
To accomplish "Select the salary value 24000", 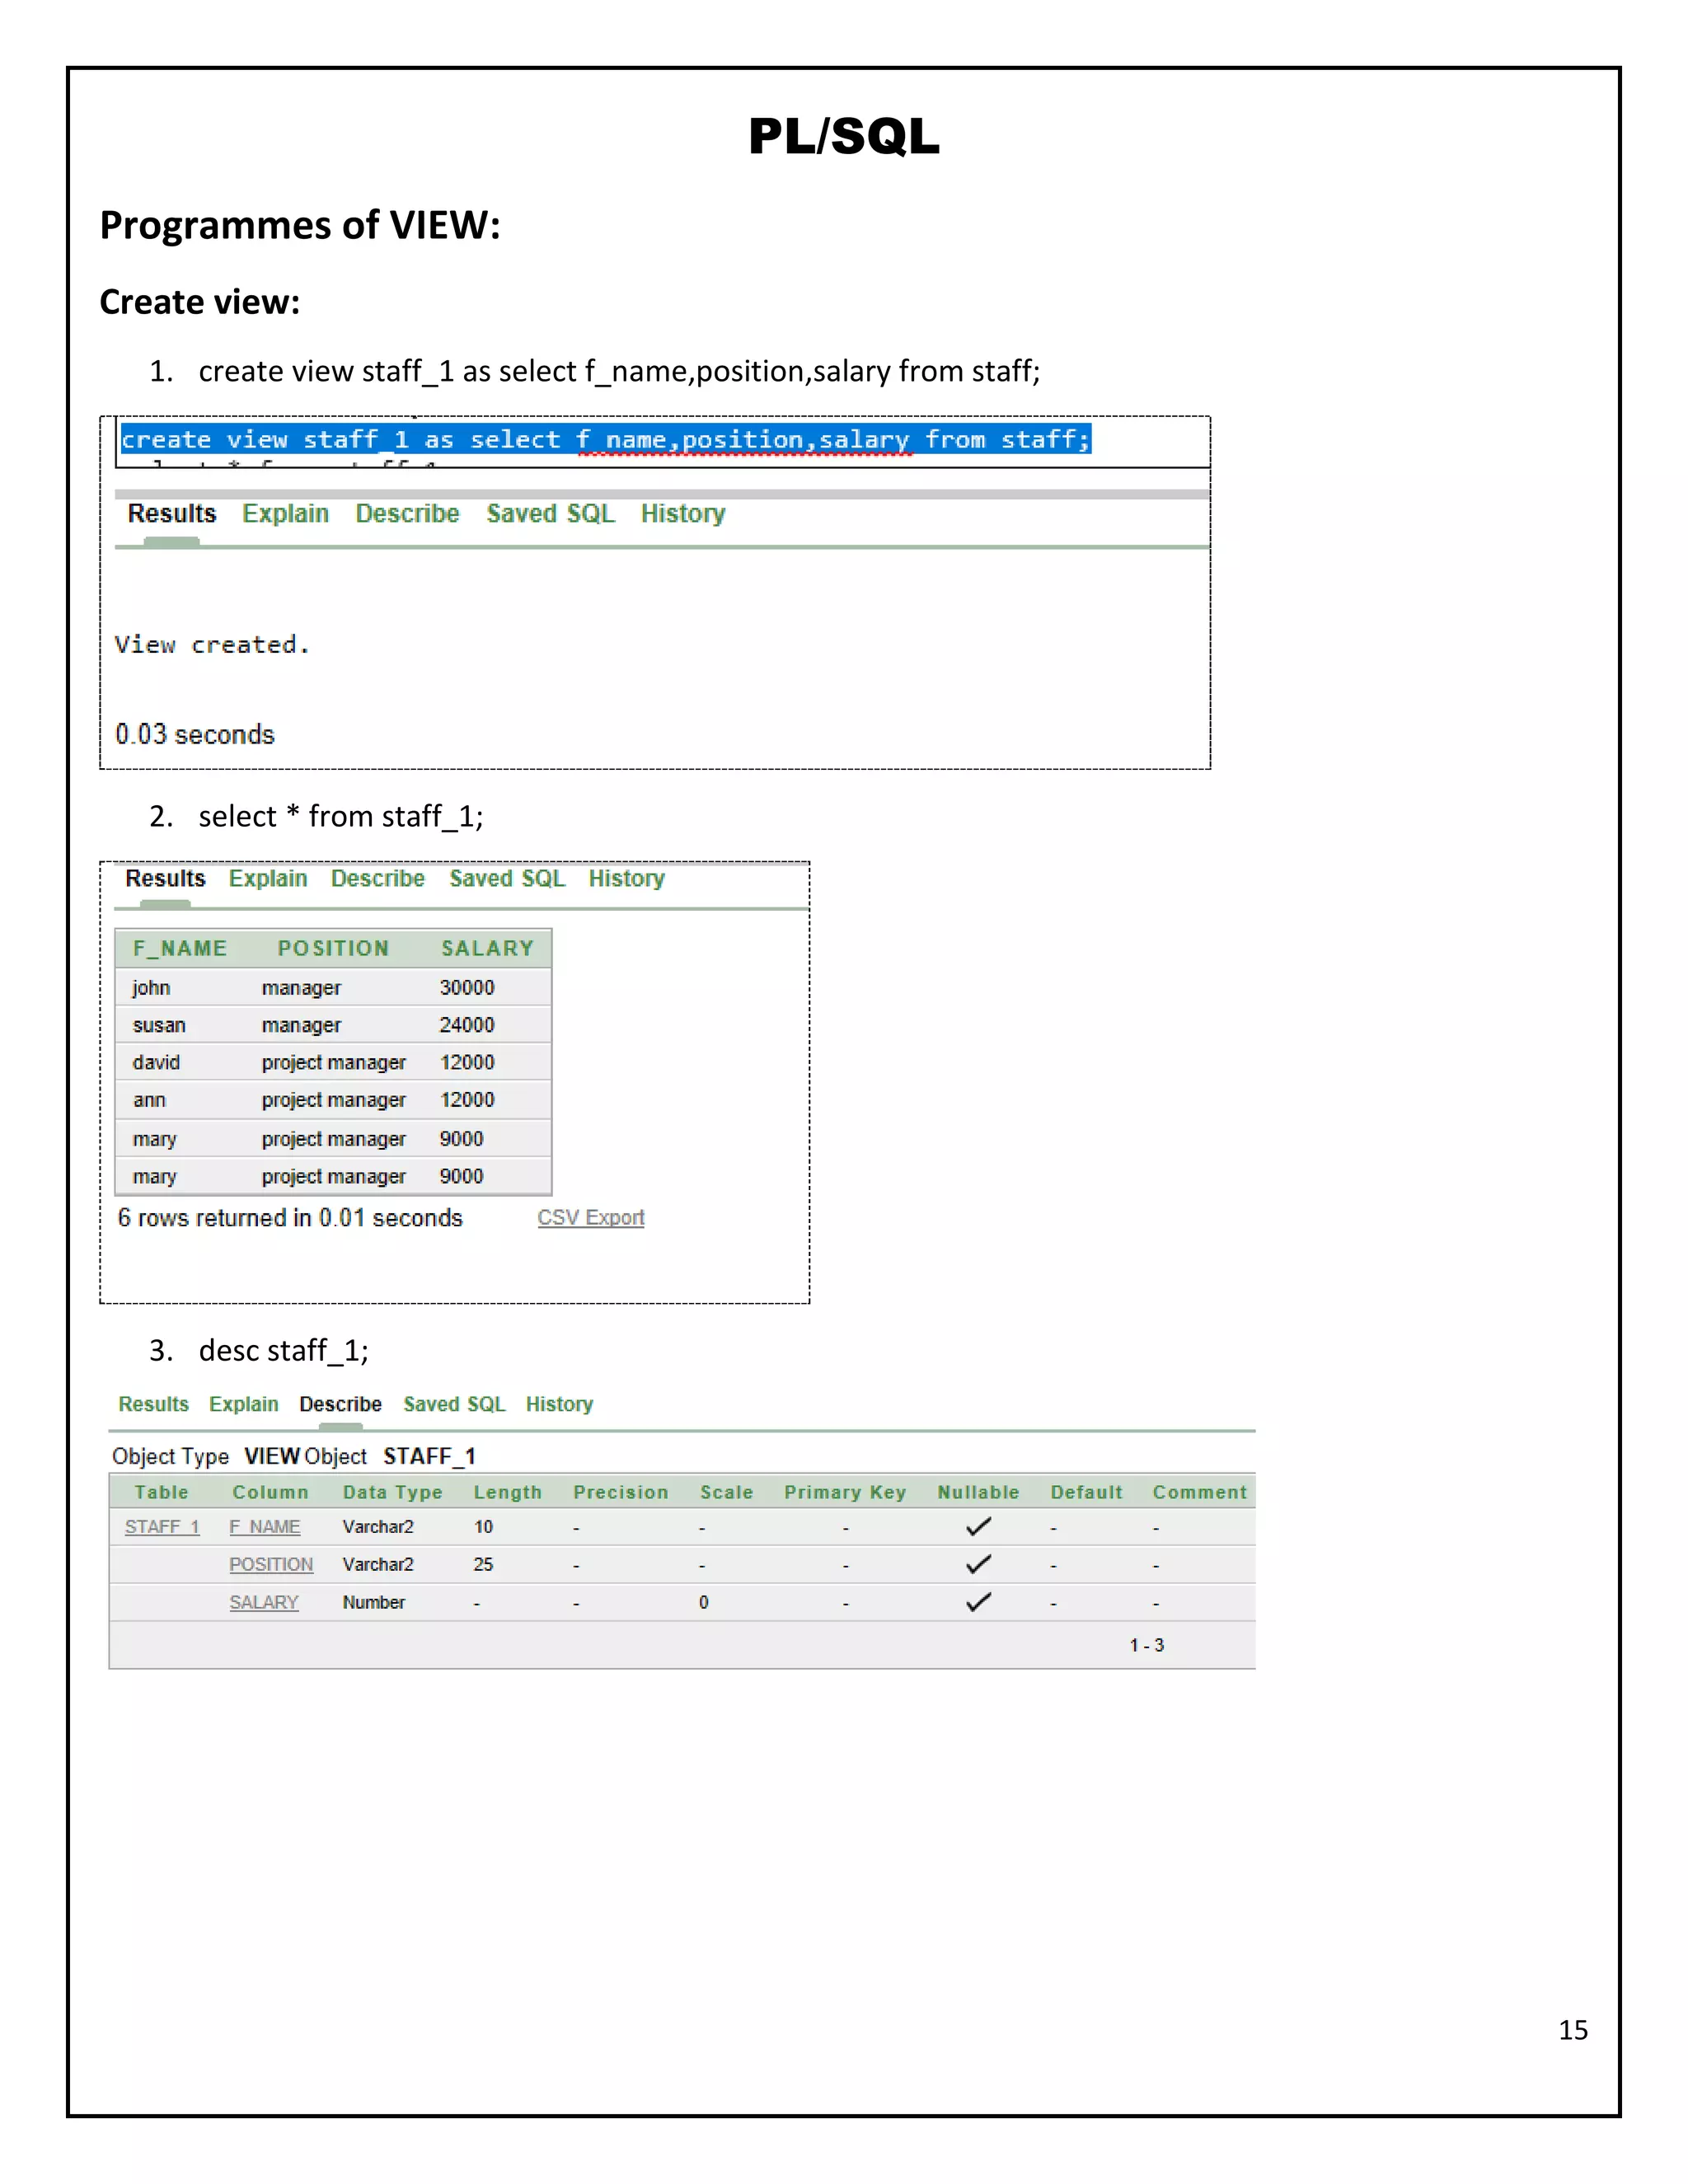I will [467, 1025].
